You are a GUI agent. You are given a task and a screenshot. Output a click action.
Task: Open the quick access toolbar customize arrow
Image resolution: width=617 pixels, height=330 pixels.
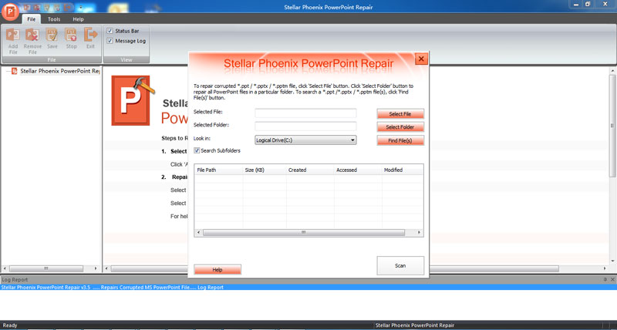[80, 8]
